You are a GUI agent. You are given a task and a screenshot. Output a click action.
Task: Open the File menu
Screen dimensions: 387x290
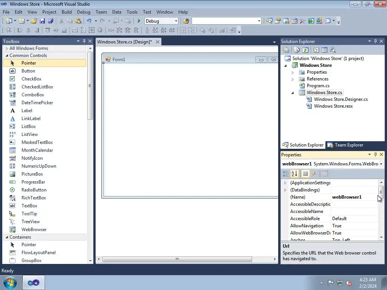(6, 12)
